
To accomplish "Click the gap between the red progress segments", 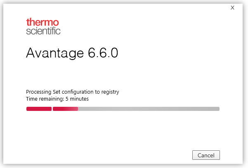I will tap(52, 109).
